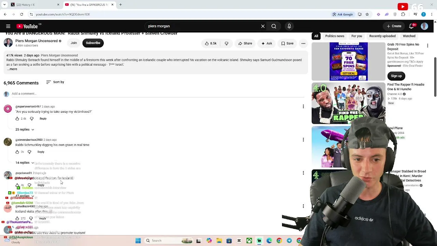This screenshot has height=246, width=437.
Task: Open the YouTube notifications bell
Action: (x=412, y=26)
